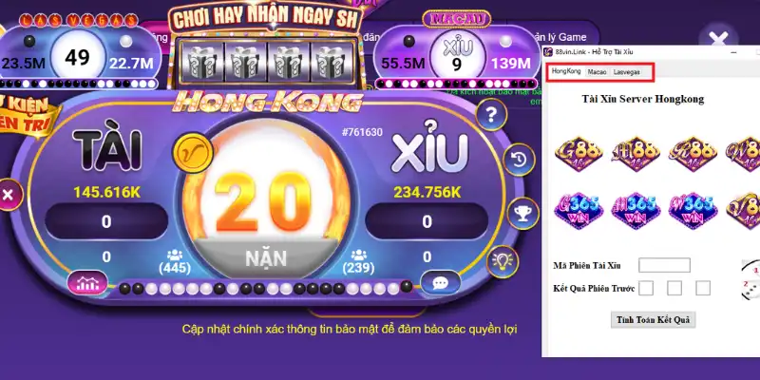The height and width of the screenshot is (380, 760).
Task: Open the trophy leaderboard icon
Action: click(x=523, y=213)
